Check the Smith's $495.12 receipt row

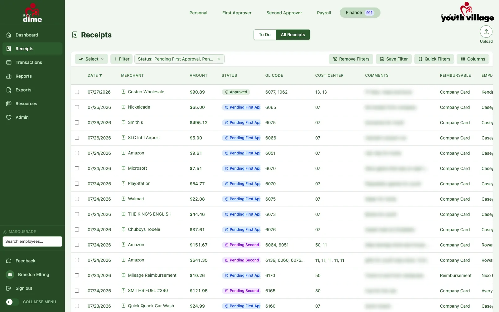(77, 123)
